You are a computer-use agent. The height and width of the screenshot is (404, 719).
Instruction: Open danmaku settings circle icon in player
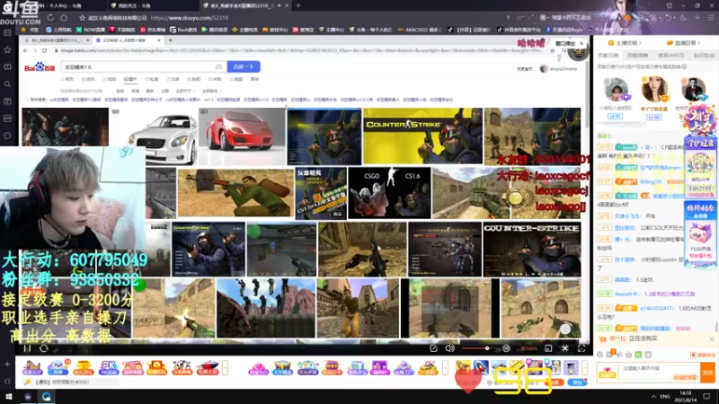pos(506,348)
